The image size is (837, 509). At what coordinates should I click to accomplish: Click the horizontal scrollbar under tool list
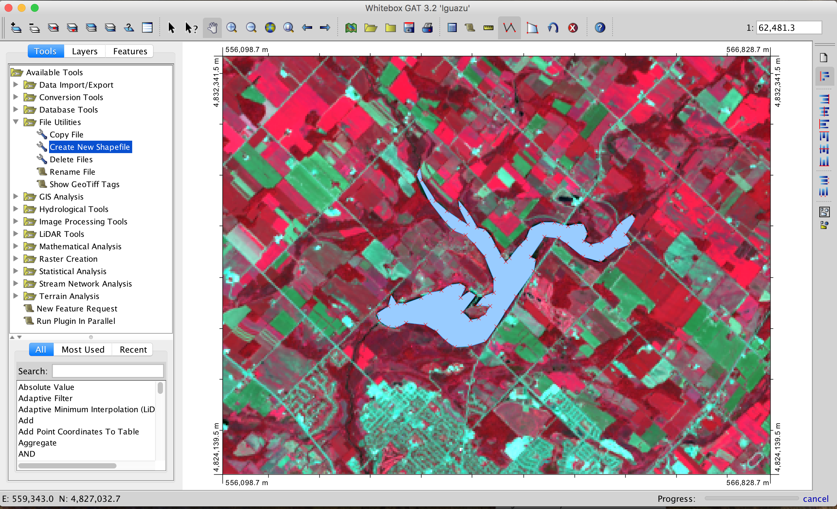[67, 465]
